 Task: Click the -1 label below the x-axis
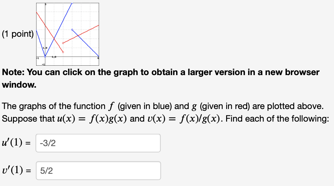[x=43, y=64]
